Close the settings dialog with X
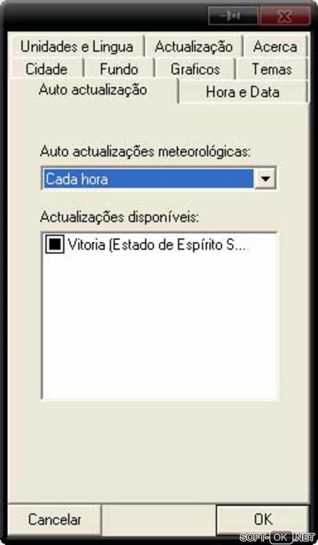The width and height of the screenshot is (318, 545). [x=285, y=15]
